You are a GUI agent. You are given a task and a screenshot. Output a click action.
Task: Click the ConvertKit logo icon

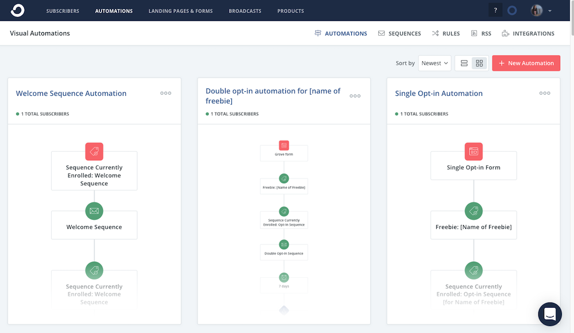(17, 10)
